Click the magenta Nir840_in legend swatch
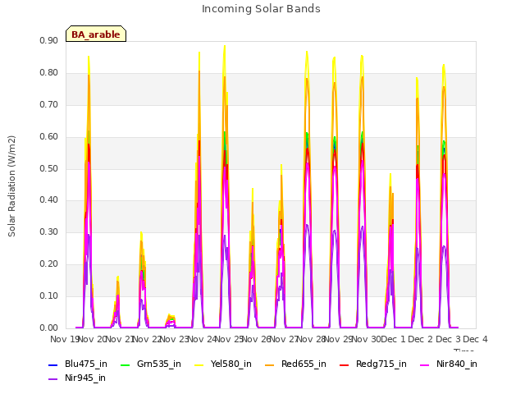 point(425,364)
